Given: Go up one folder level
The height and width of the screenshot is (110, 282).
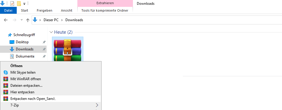Looking at the screenshot, I should 27,20.
